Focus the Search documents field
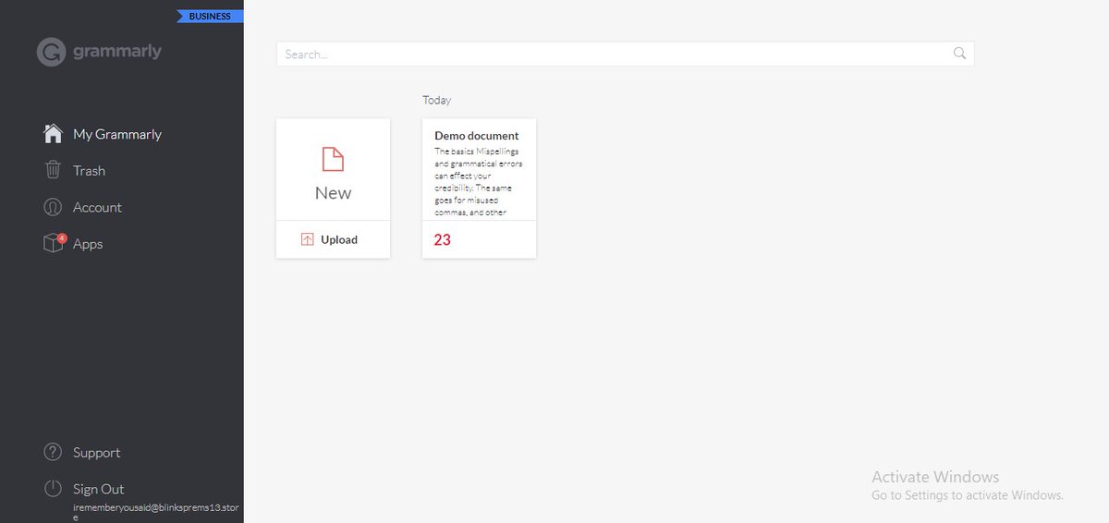This screenshot has height=523, width=1109. click(x=625, y=54)
